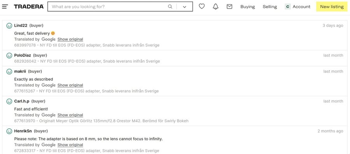Viewport: 350px width, 154px height.
Task: Open makrii user profile
Action: click(20, 71)
